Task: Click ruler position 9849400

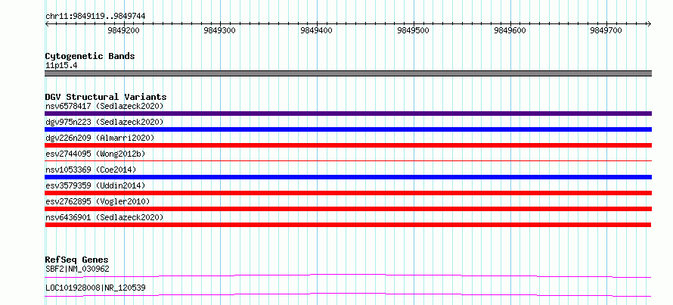Action: pos(317,30)
